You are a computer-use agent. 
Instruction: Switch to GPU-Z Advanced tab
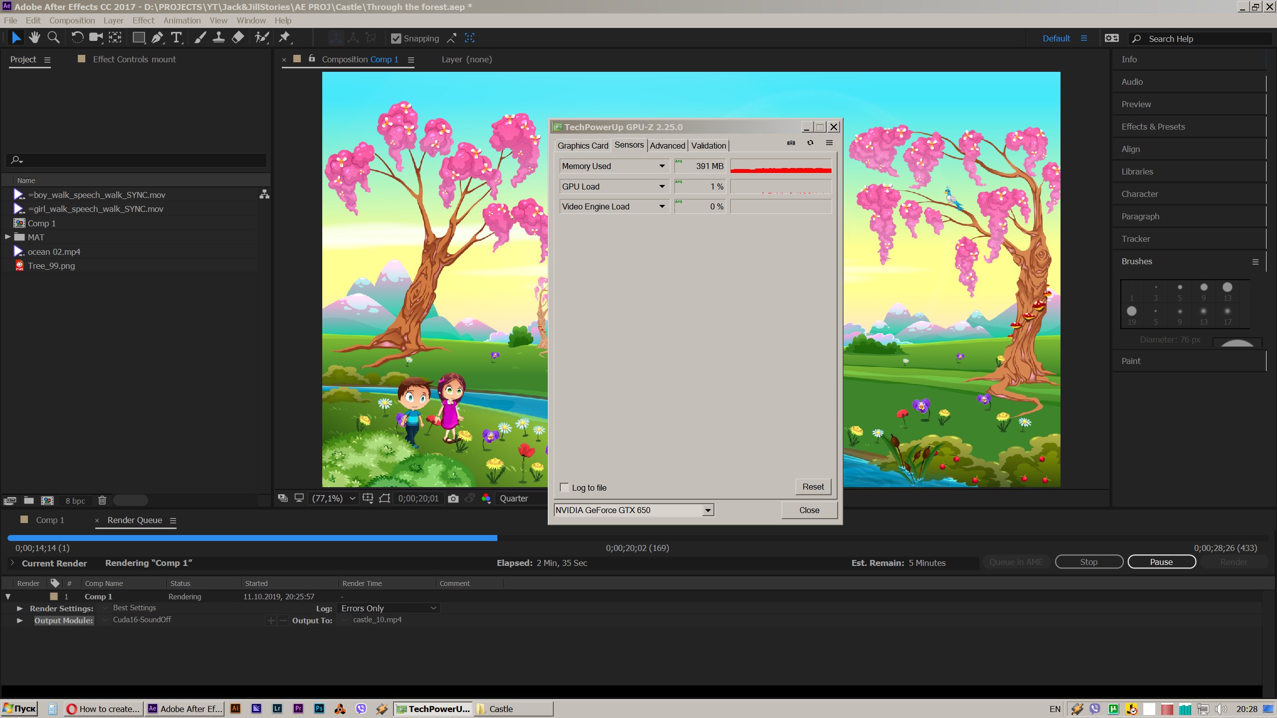pos(667,146)
